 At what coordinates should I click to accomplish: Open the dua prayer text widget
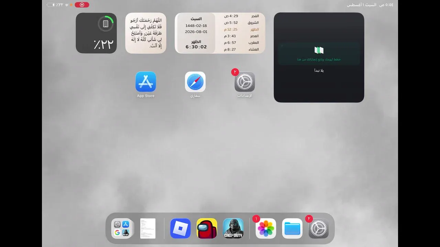pyautogui.click(x=146, y=33)
